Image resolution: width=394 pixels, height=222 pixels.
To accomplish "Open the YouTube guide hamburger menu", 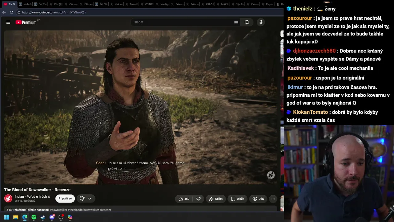I will (x=8, y=22).
